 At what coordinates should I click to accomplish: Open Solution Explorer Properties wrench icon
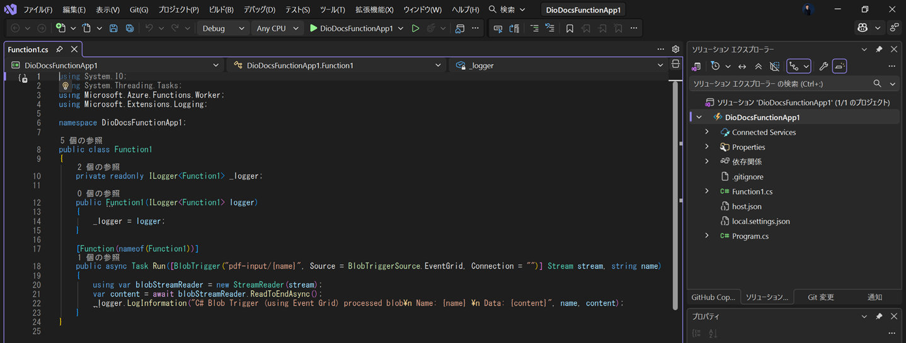pos(823,66)
